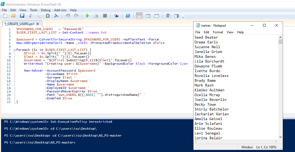
Task: Run selection toolbar icon
Action: (x=96, y=16)
